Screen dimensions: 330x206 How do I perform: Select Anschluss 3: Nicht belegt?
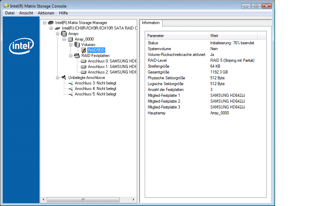click(96, 83)
